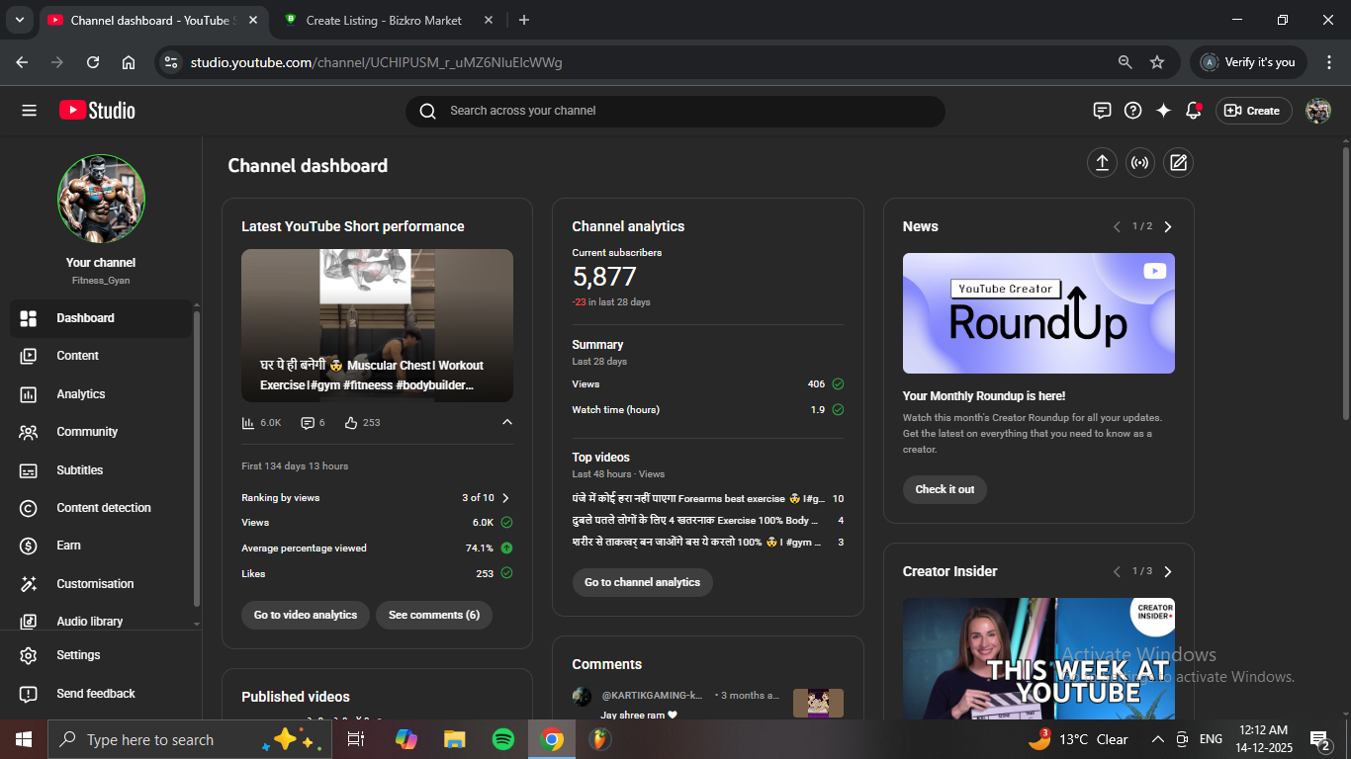Open the latest Short video thumbnail
Viewport: 1351px width, 759px height.
(377, 325)
